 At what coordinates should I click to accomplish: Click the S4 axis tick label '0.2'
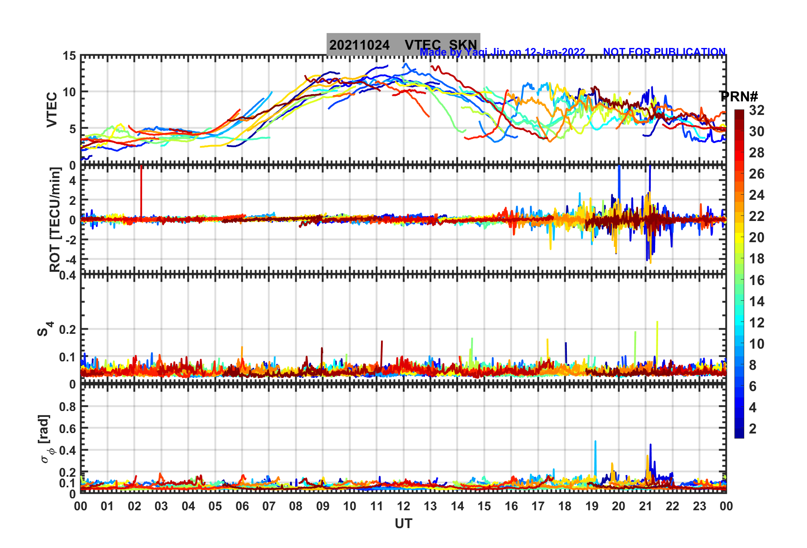pyautogui.click(x=68, y=330)
